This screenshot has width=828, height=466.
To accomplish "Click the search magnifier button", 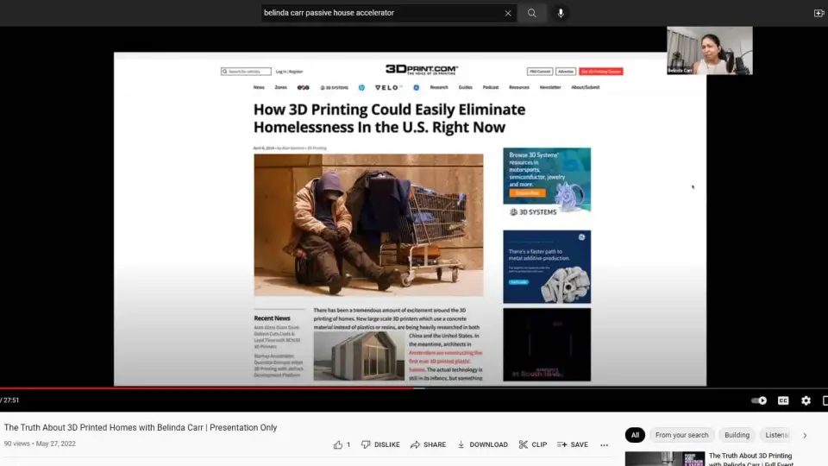I will [532, 13].
